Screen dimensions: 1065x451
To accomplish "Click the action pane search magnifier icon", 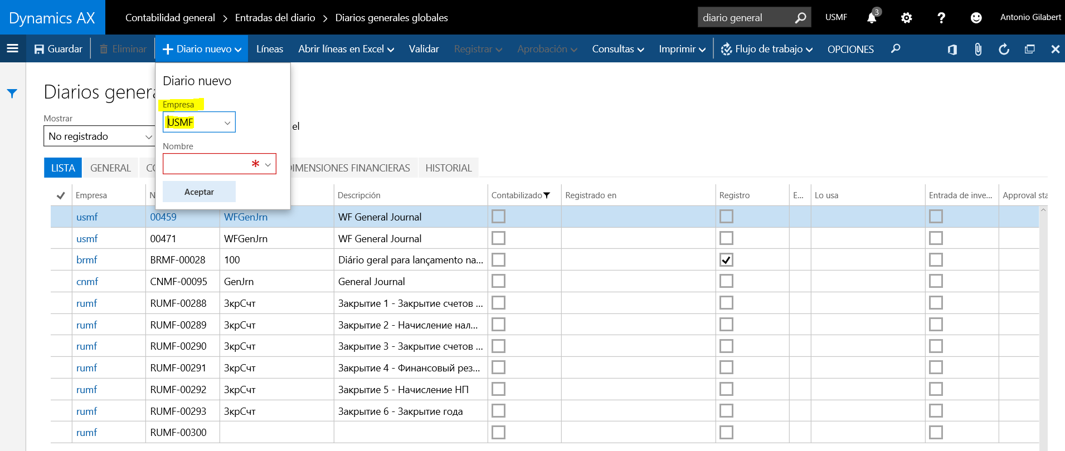I will click(x=896, y=49).
